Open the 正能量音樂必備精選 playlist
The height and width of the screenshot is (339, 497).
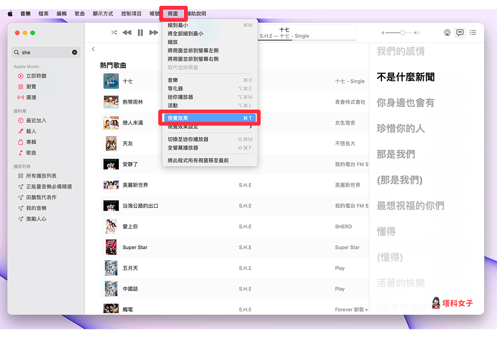[49, 187]
